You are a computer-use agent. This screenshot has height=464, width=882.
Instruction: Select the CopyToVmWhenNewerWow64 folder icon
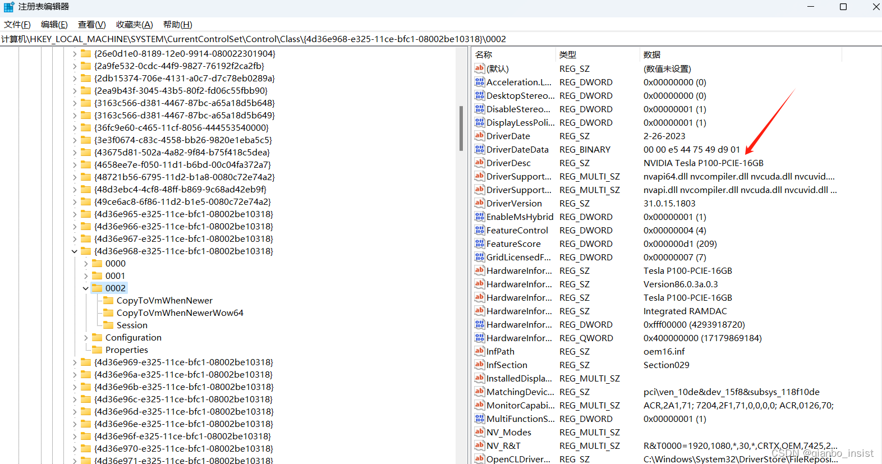point(108,313)
